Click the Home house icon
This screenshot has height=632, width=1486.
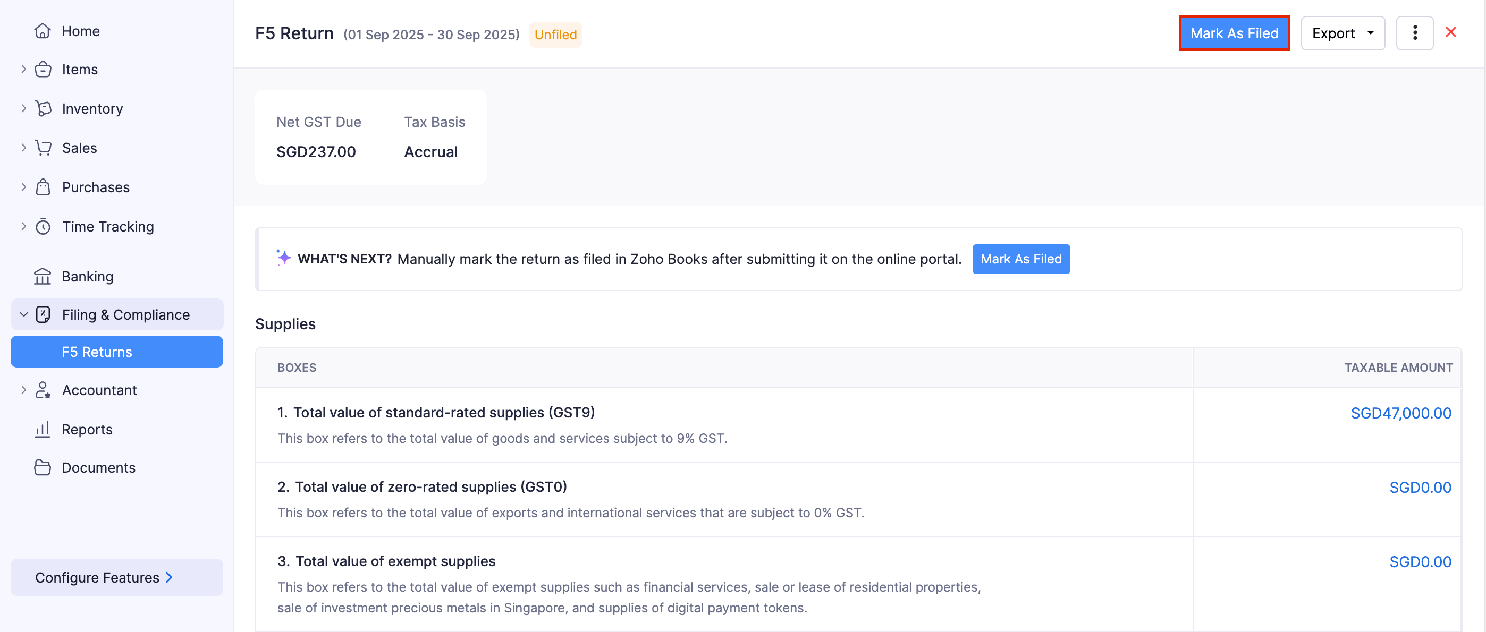click(x=43, y=31)
